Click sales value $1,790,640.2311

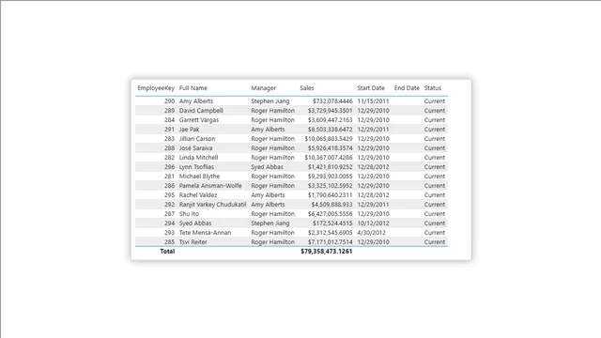pyautogui.click(x=330, y=195)
